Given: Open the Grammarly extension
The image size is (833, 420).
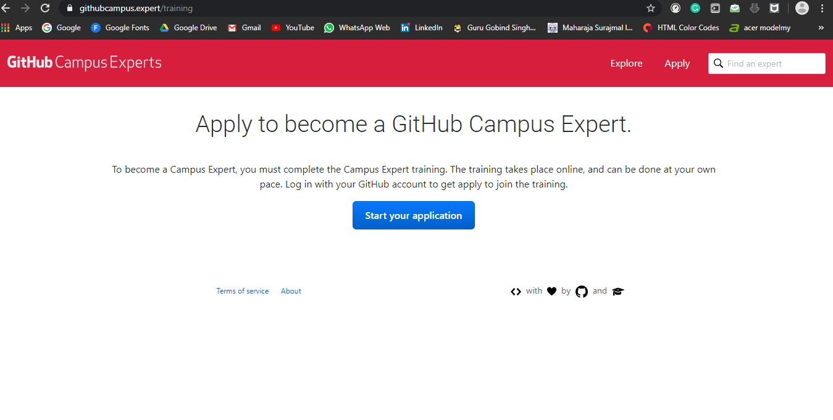Looking at the screenshot, I should pos(695,8).
